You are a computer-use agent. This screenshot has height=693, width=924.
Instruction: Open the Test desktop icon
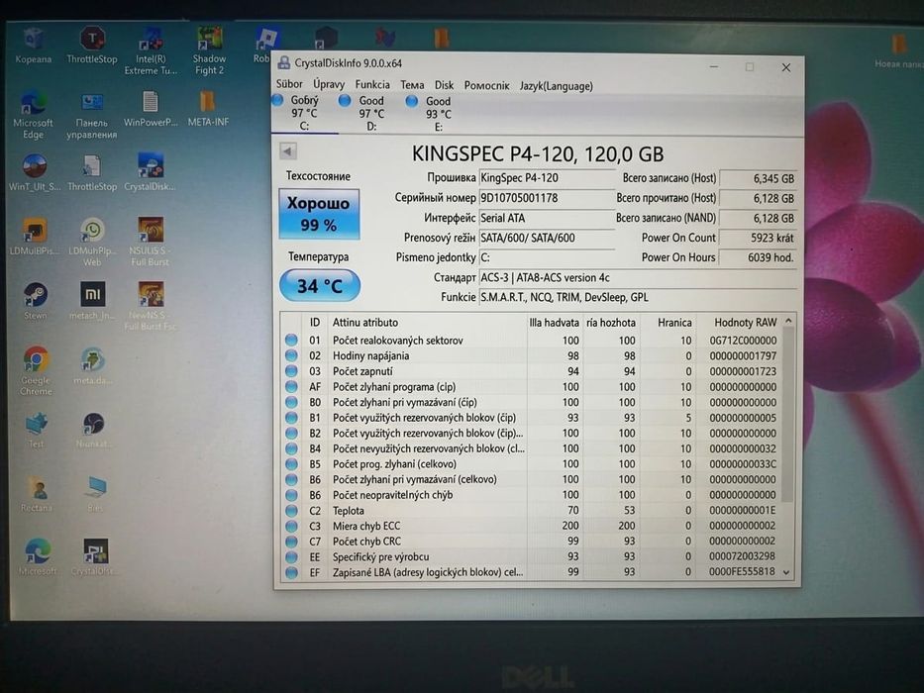click(36, 431)
